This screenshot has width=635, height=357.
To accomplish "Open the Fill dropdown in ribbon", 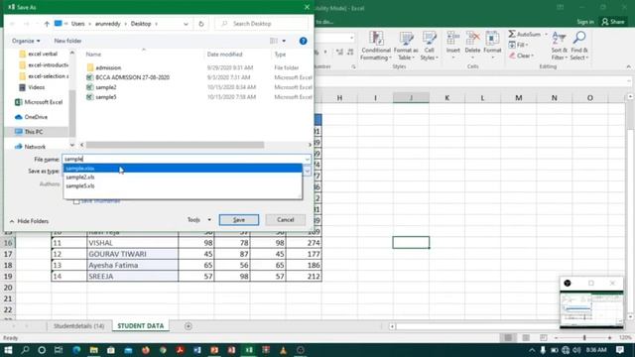I will pyautogui.click(x=519, y=45).
